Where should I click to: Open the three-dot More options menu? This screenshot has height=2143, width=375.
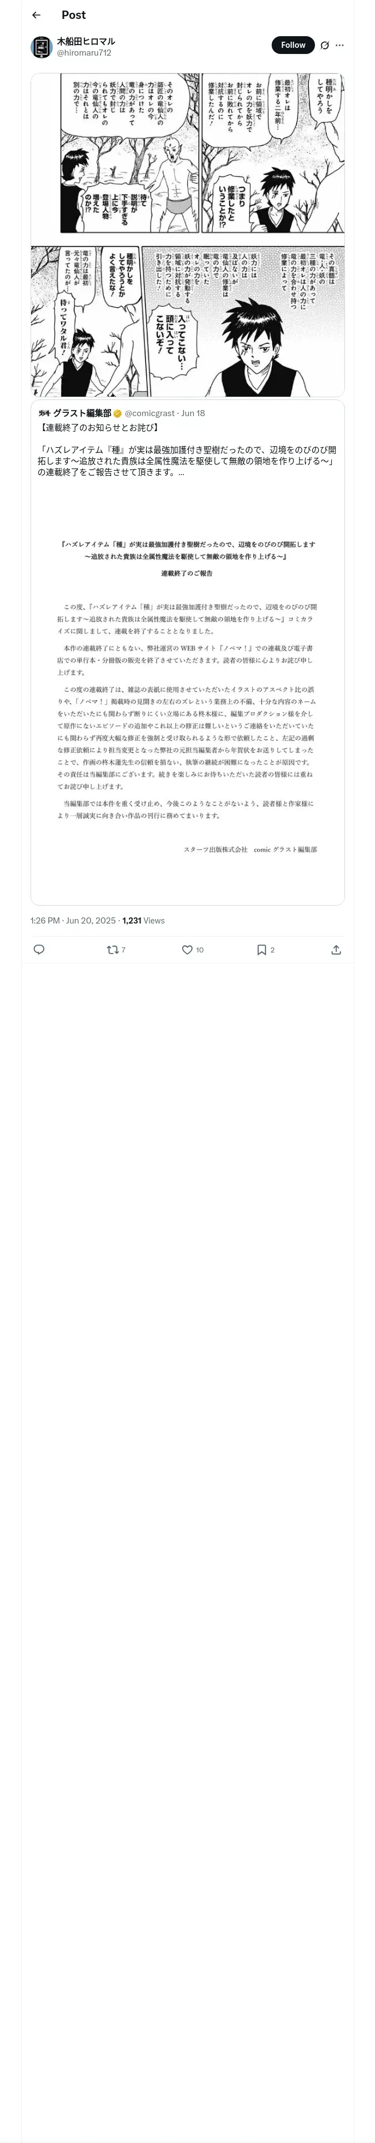tap(339, 46)
